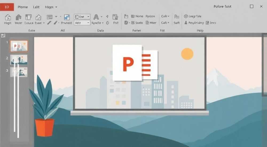The height and width of the screenshot is (147, 267).
Task: Click the Lragi Tale circular icon
Action: [186, 16]
